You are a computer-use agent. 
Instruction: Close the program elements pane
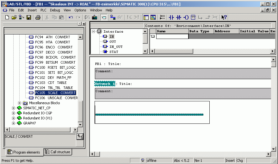pos(84,24)
